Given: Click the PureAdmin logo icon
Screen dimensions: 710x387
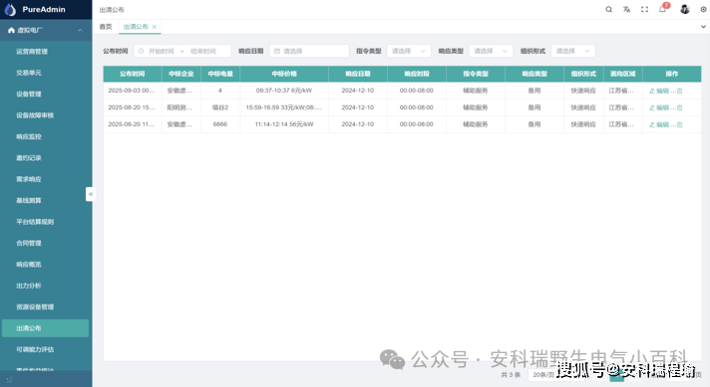Looking at the screenshot, I should coord(10,9).
